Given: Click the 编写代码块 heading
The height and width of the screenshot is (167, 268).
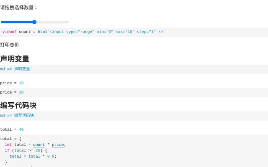Looking at the screenshot, I should 18,105.
